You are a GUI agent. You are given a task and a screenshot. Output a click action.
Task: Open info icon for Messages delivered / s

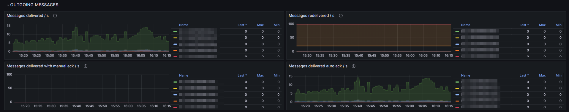tap(55, 16)
